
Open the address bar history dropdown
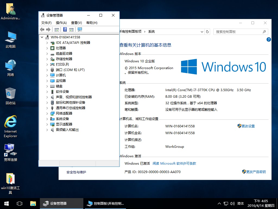click(x=202, y=32)
